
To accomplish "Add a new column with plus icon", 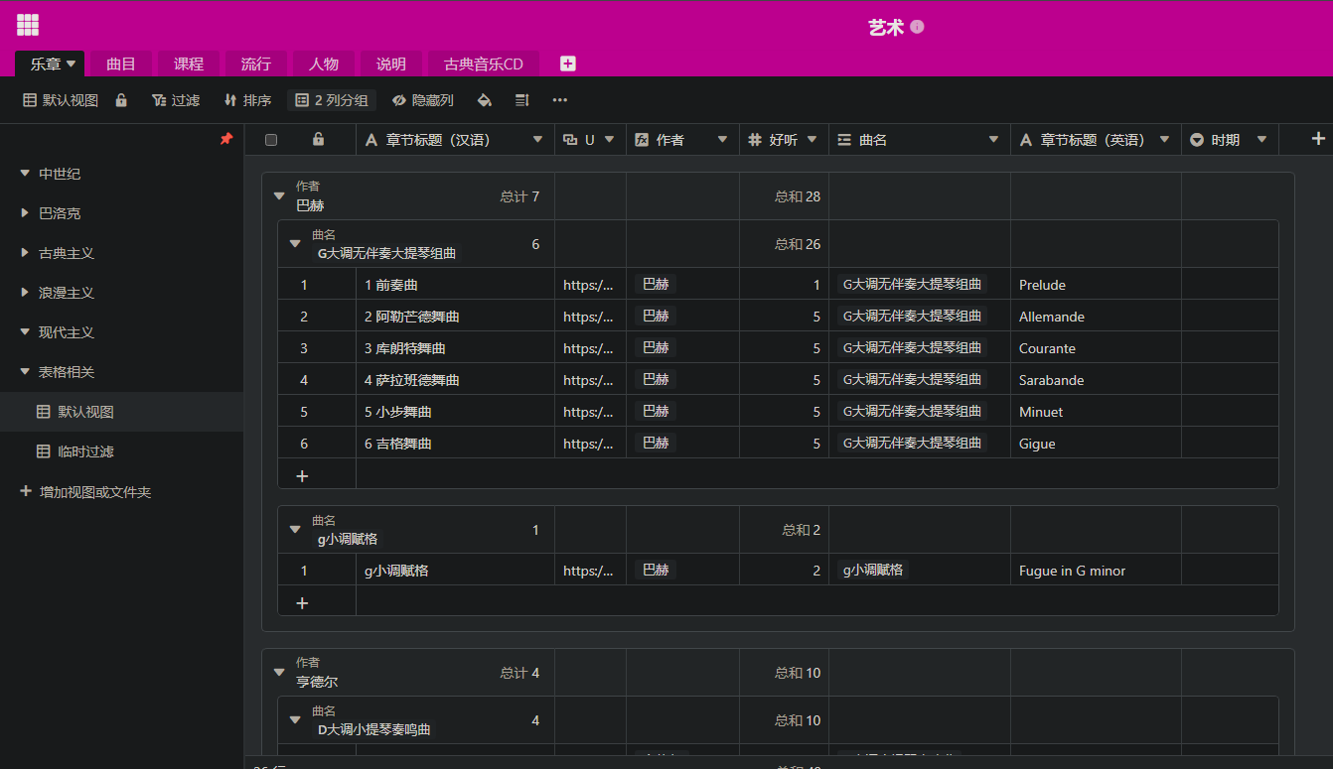I will pyautogui.click(x=1318, y=139).
